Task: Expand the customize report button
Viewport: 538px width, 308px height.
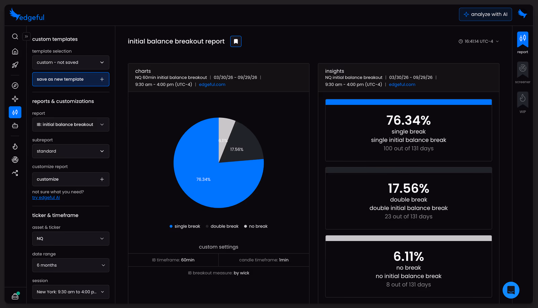Action: click(x=71, y=179)
